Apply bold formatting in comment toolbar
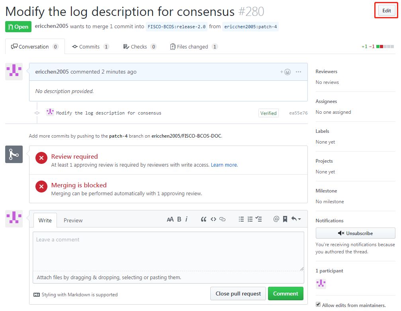The height and width of the screenshot is (311, 401). (179, 219)
